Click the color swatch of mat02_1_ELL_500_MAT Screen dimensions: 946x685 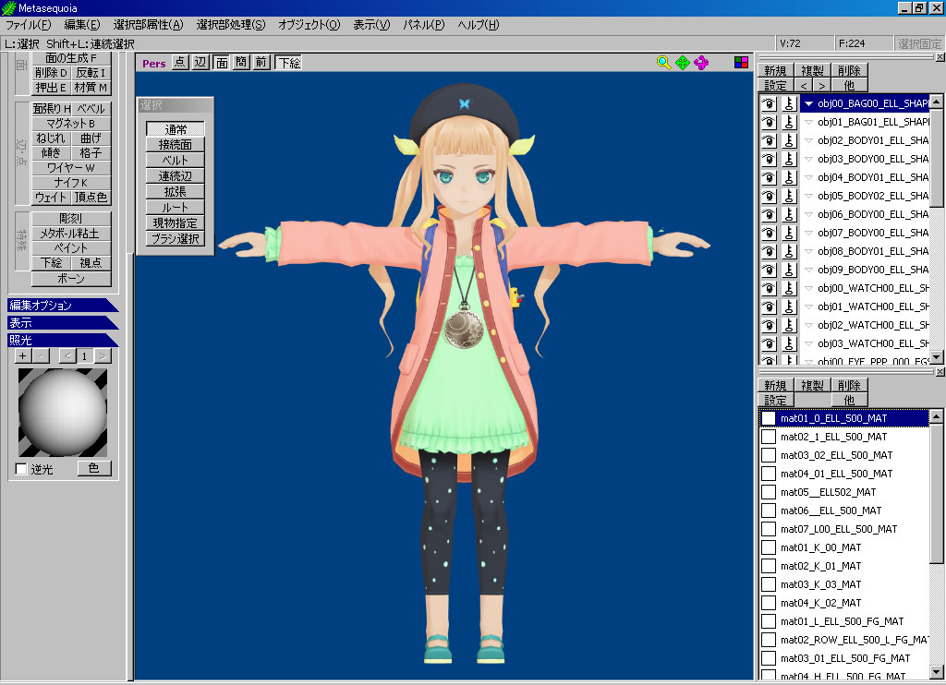pyautogui.click(x=769, y=437)
